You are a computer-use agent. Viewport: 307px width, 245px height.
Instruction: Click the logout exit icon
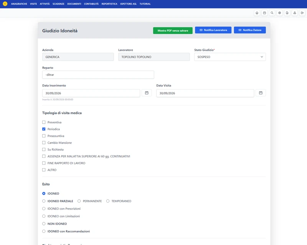coord(302,13)
